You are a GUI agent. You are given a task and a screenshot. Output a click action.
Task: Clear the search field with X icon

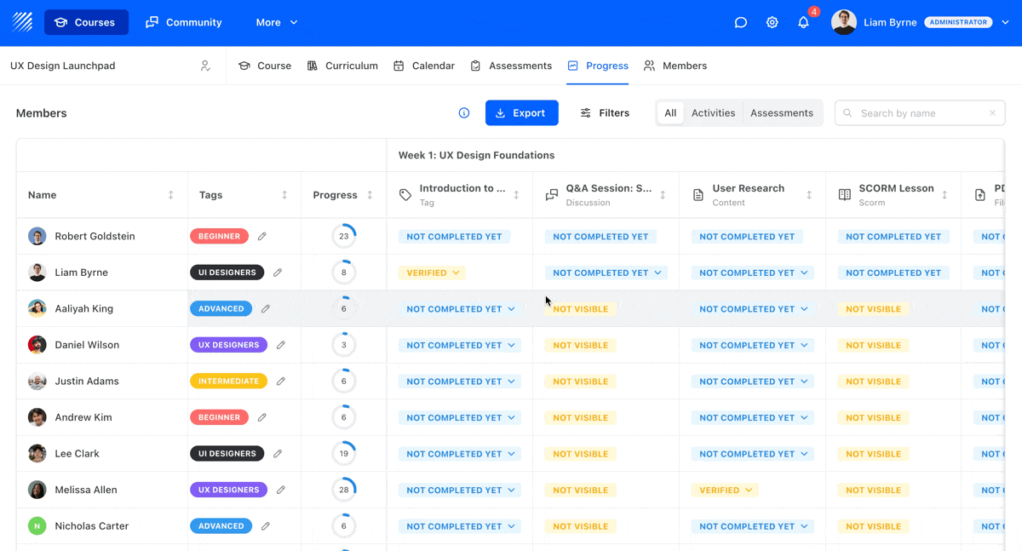coord(992,113)
